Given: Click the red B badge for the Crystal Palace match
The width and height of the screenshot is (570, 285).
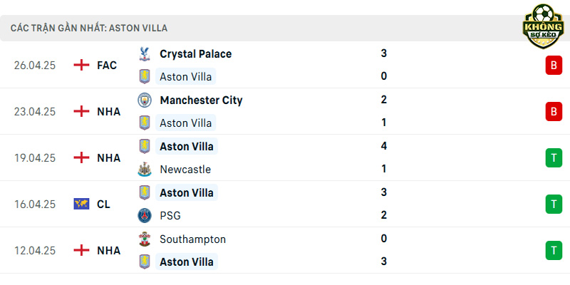Looking at the screenshot, I should point(554,66).
